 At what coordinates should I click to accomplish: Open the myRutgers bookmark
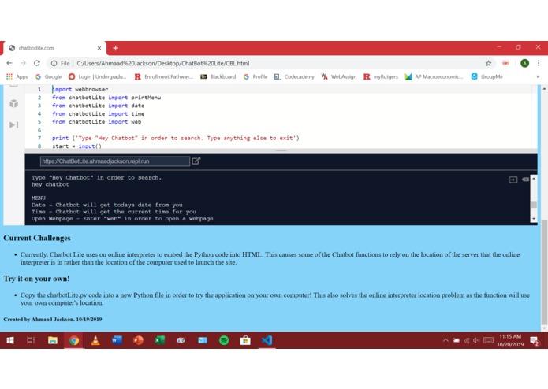(x=381, y=76)
